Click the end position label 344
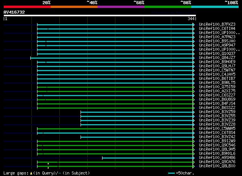 coord(191,19)
